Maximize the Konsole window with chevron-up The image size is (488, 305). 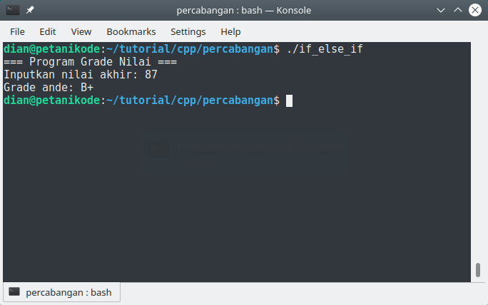point(458,10)
